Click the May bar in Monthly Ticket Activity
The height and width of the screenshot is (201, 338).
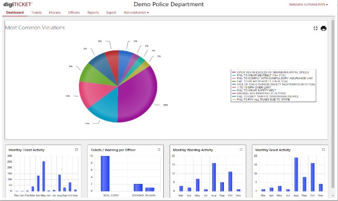(44, 176)
